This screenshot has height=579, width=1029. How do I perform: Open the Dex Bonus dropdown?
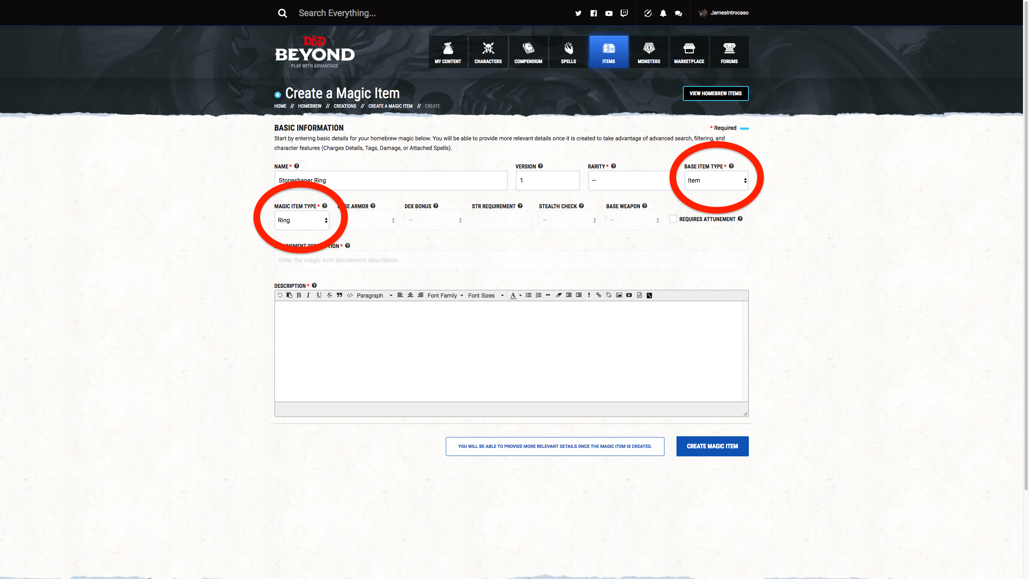pyautogui.click(x=434, y=220)
